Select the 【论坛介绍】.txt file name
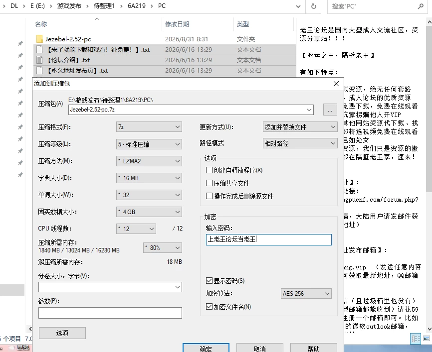 (x=68, y=60)
